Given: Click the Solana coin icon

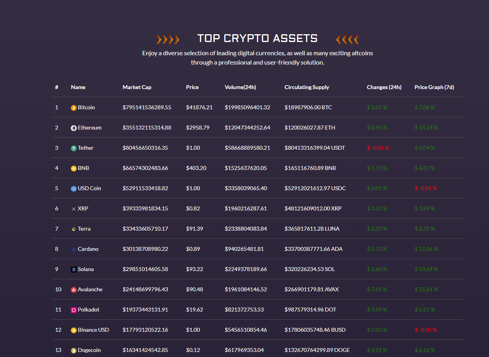Looking at the screenshot, I should click(x=74, y=269).
